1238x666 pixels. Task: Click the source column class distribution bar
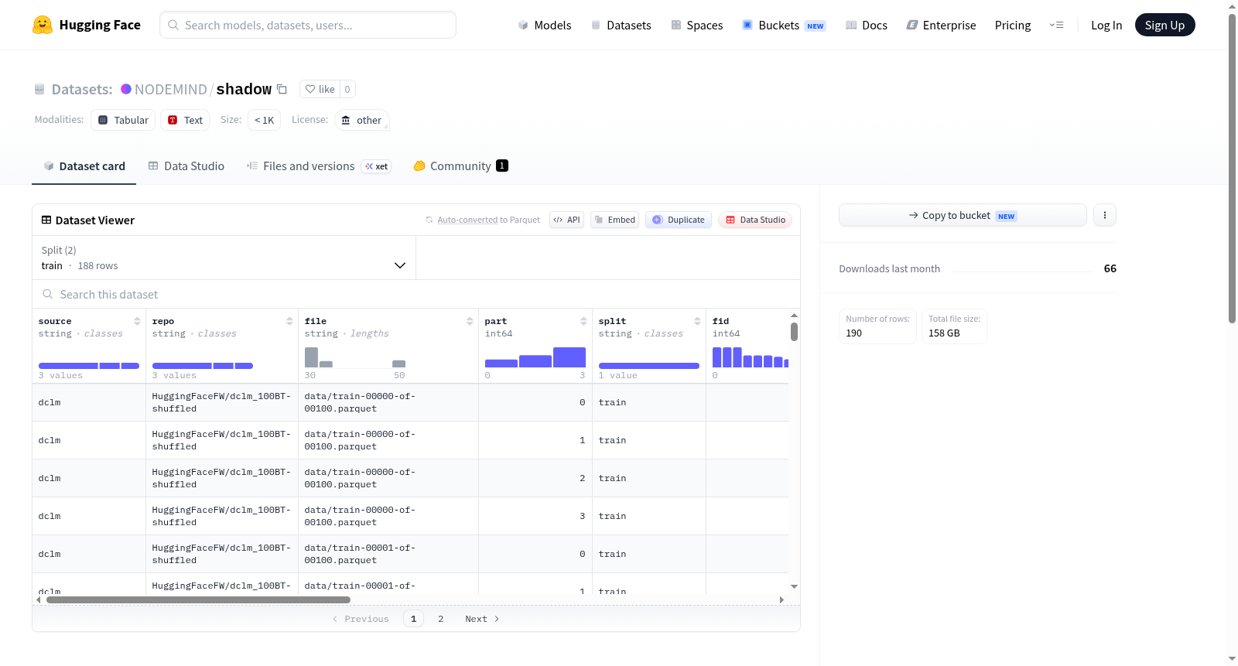point(89,366)
